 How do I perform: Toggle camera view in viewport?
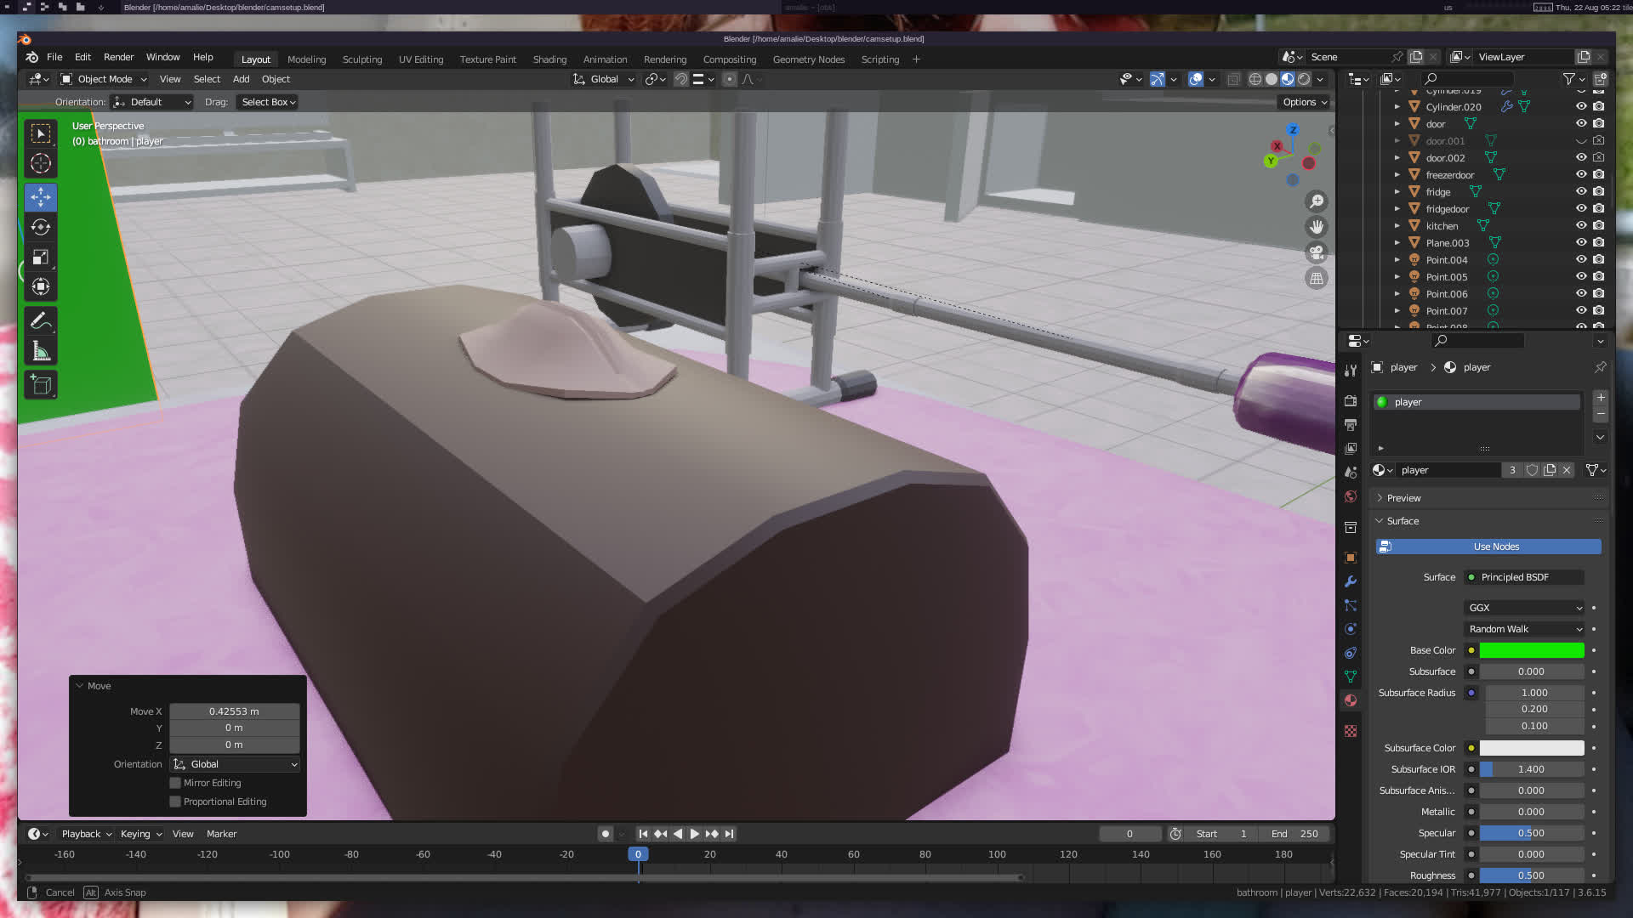click(x=1317, y=252)
